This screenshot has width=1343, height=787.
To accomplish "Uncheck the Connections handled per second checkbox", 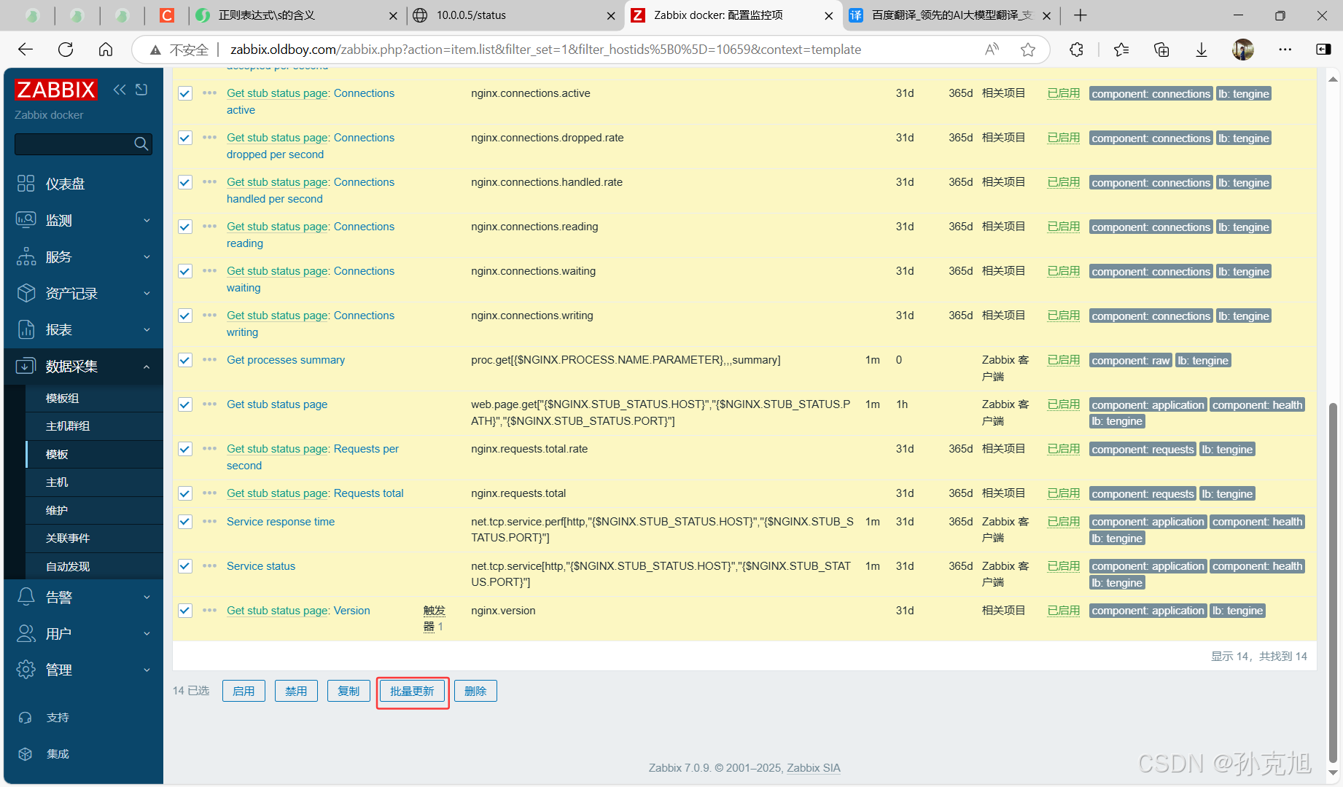I will coord(185,182).
